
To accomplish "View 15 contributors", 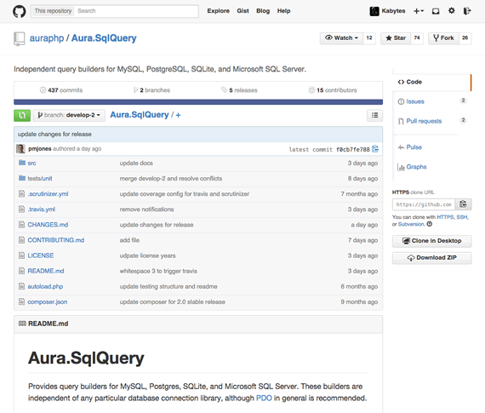I will pyautogui.click(x=333, y=90).
